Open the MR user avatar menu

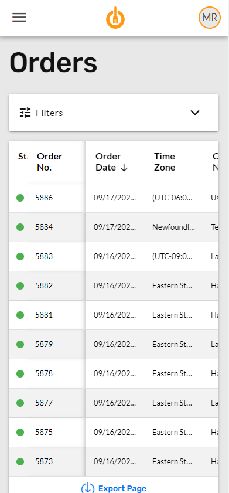tap(210, 18)
